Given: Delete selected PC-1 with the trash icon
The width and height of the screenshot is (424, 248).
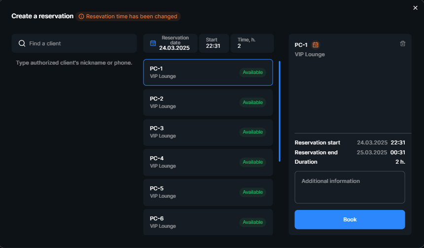Looking at the screenshot, I should [403, 43].
